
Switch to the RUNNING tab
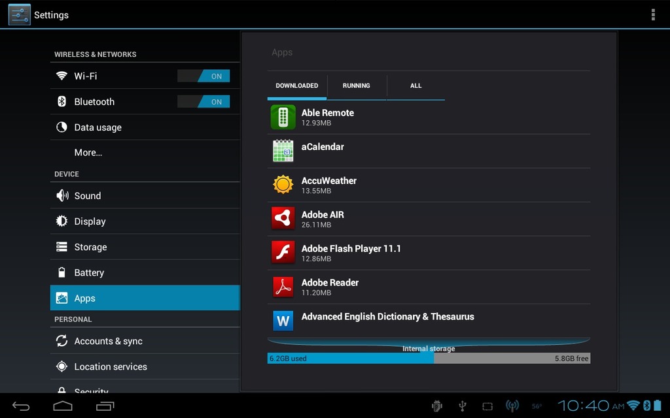357,87
